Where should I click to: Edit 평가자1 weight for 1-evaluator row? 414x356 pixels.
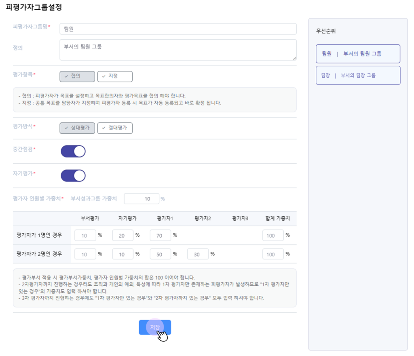160,236
